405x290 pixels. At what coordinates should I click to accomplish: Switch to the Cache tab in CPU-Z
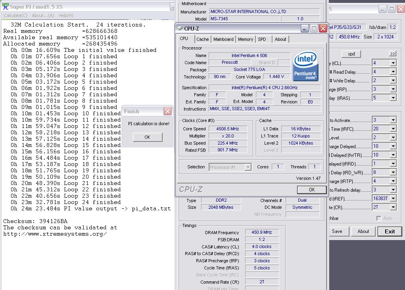(x=202, y=39)
